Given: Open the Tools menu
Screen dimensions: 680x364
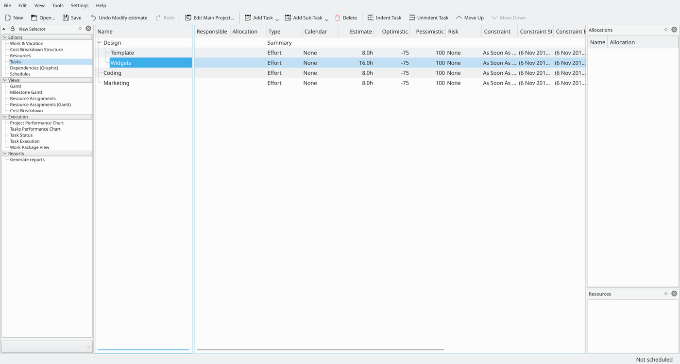Looking at the screenshot, I should tap(57, 5).
